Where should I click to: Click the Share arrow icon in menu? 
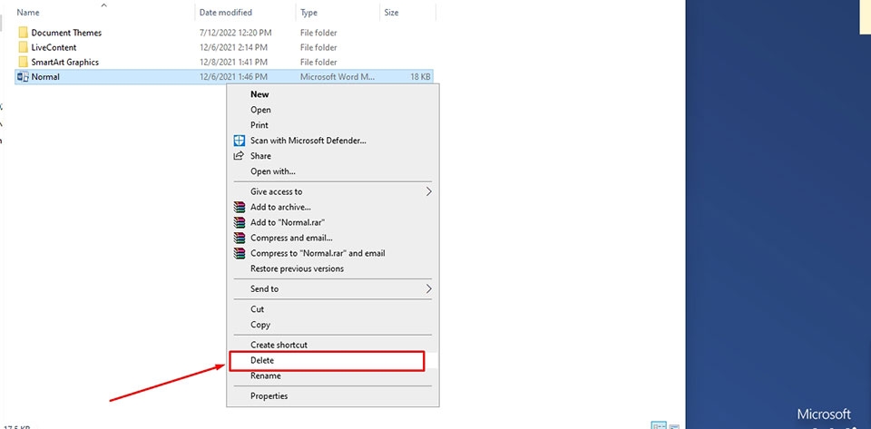point(239,156)
